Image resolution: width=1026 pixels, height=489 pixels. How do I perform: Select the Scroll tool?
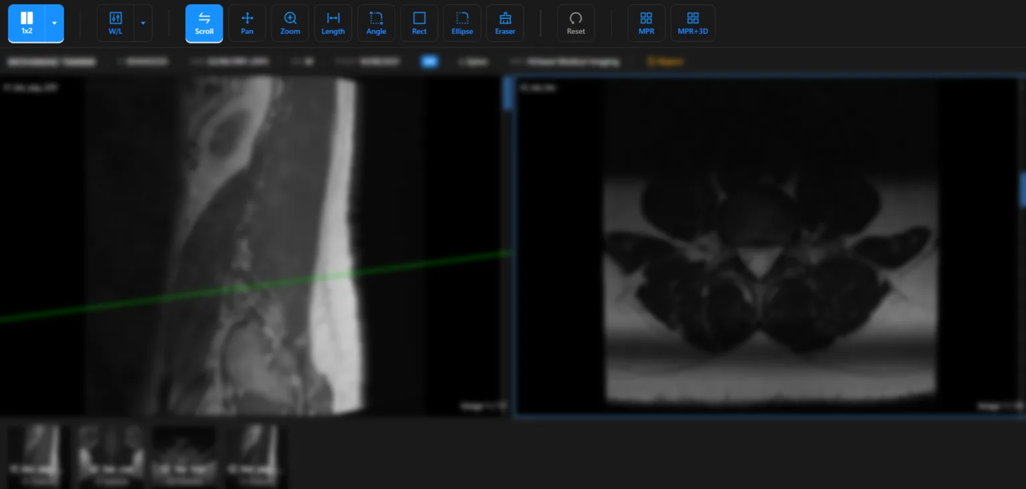[x=204, y=23]
